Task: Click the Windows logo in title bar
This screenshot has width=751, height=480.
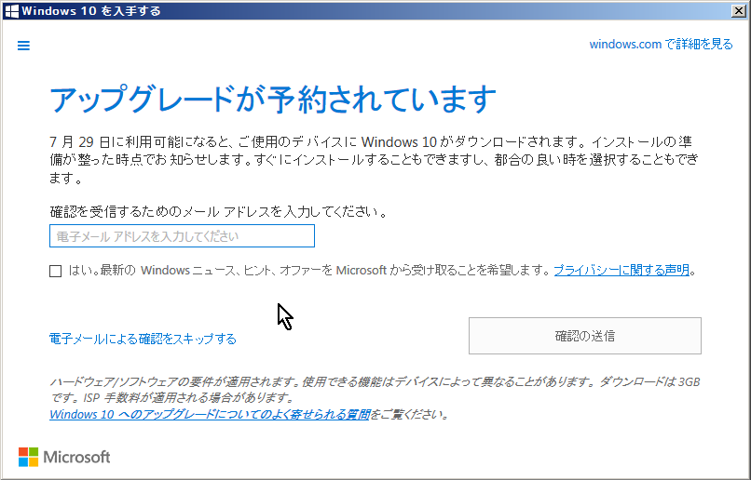Action: (x=11, y=10)
